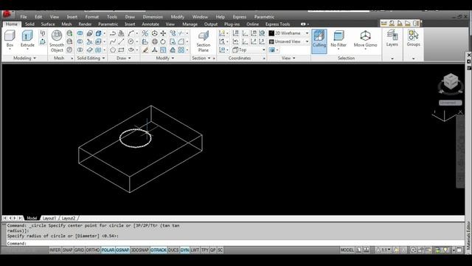Screen dimensions: 472x266
Task: Toggle ORTHO mode in status bar
Action: point(93,250)
